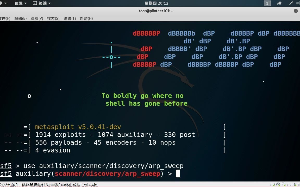Select workspace indicator 1 in top bar
The height and width of the screenshot is (187, 300).
click(267, 3)
